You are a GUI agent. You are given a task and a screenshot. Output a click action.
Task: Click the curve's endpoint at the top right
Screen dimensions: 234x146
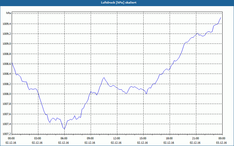(x=221, y=18)
